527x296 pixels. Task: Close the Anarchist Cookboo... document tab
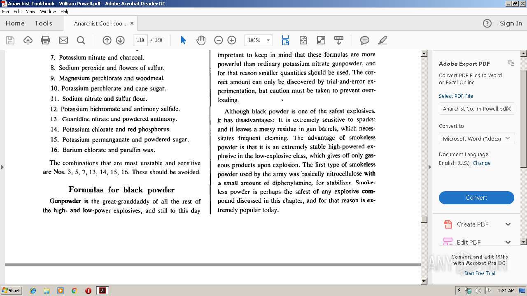click(132, 23)
